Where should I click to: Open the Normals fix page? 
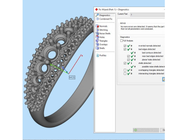(x=102, y=26)
